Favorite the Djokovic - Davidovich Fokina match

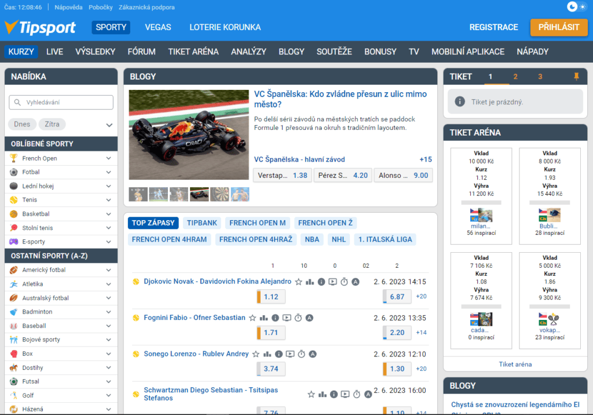pos(299,282)
